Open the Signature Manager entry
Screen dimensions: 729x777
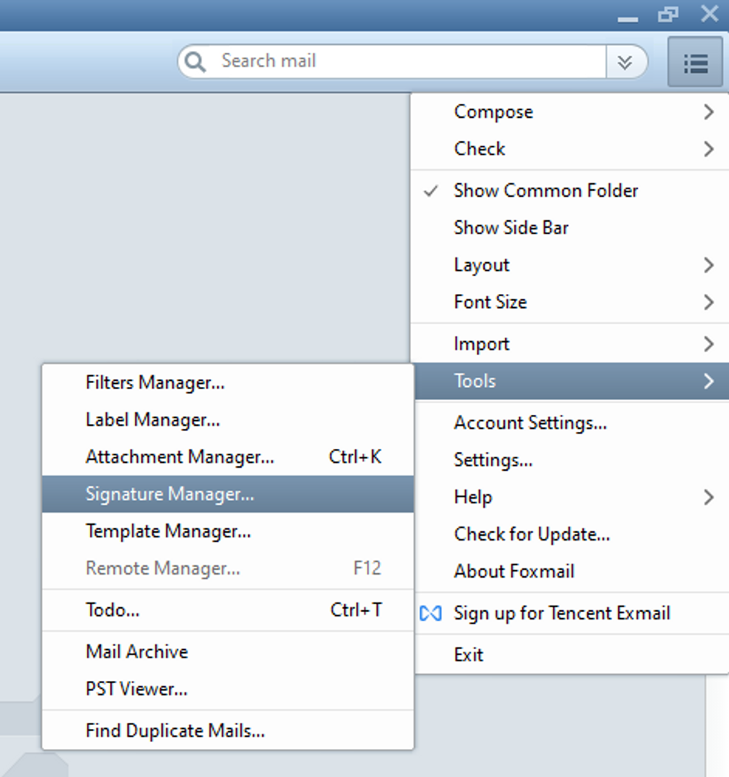(170, 494)
